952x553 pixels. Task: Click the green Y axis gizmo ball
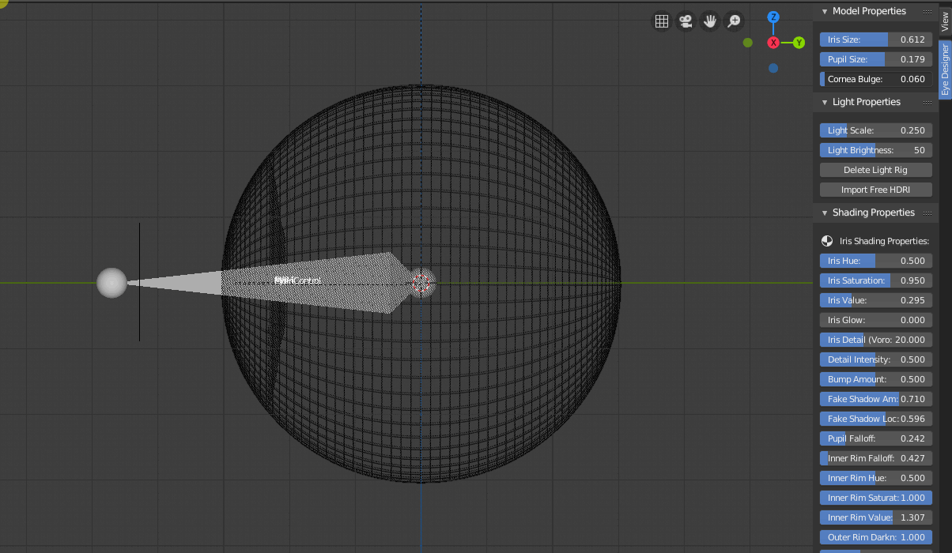(x=799, y=43)
